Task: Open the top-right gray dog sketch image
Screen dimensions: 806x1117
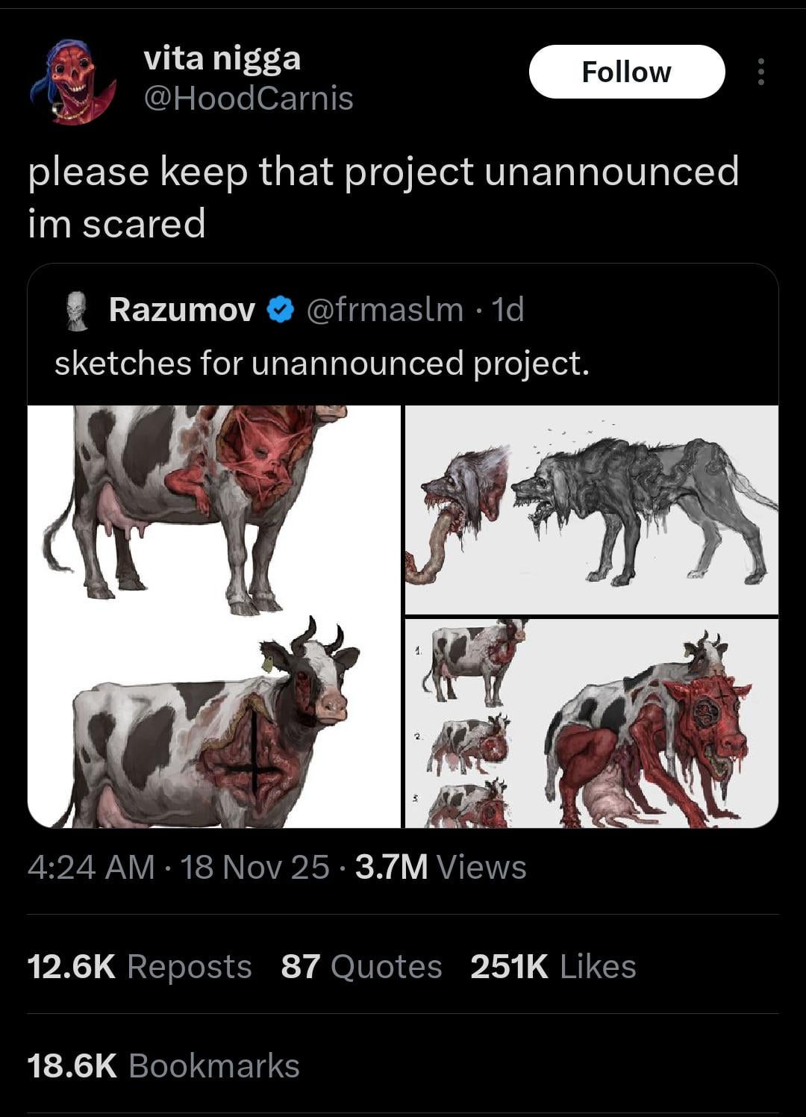Action: [x=591, y=509]
